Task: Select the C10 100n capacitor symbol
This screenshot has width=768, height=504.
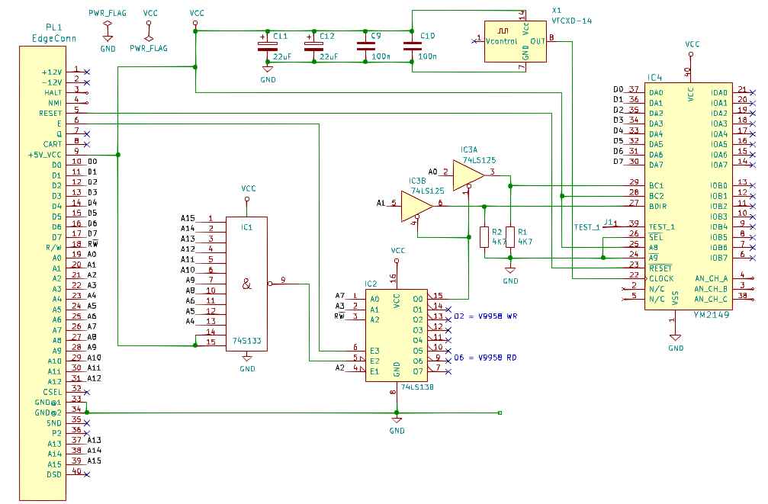Action: click(x=412, y=46)
